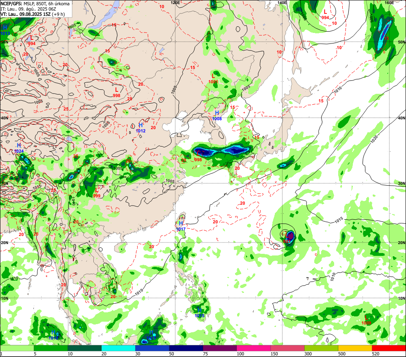The image size is (406, 357).
Task: Click the high '1015' over the Philippines
Action: click(x=199, y=313)
